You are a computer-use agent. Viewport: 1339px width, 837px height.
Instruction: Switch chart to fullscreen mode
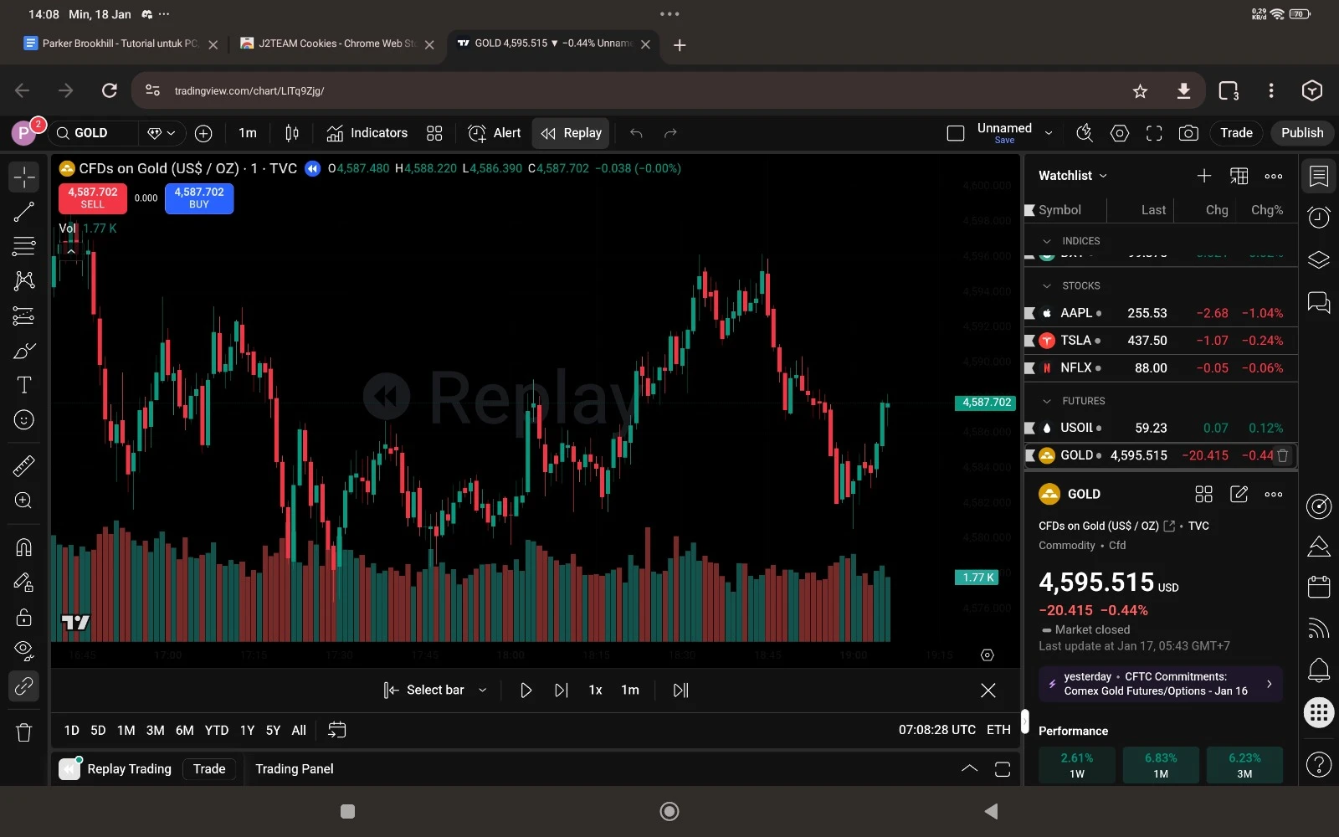(1154, 133)
